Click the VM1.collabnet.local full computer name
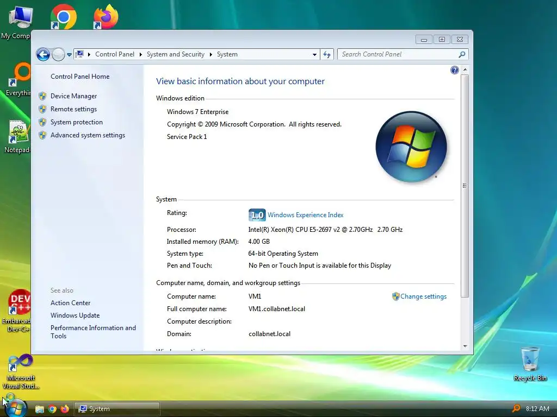Viewport: 557px width, 417px height. 277,309
